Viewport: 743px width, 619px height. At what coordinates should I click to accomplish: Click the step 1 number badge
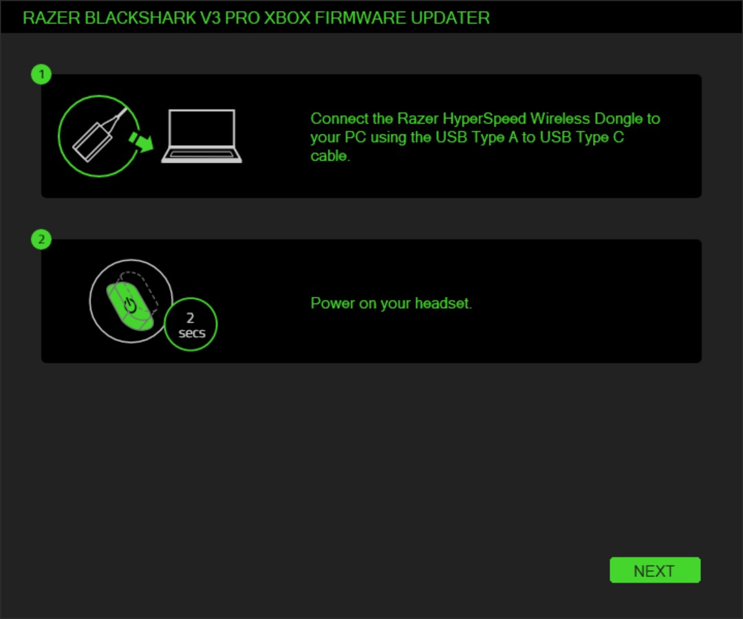click(x=41, y=74)
